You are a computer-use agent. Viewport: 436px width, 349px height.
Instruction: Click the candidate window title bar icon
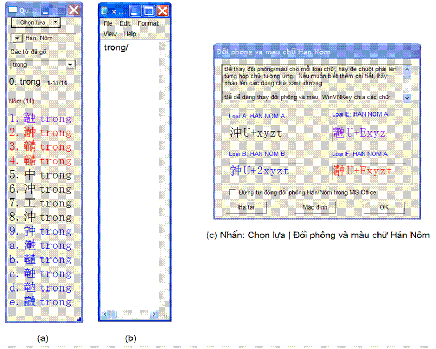[x=12, y=10]
